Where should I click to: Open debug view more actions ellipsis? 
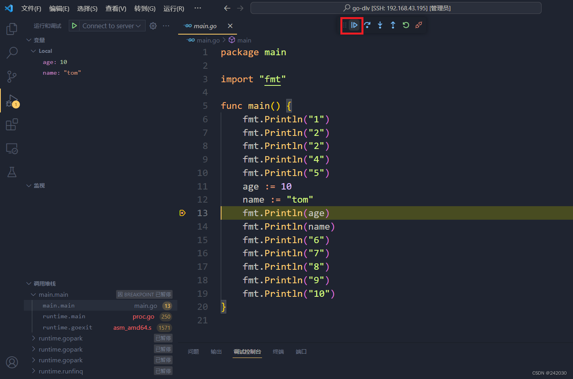coord(166,26)
